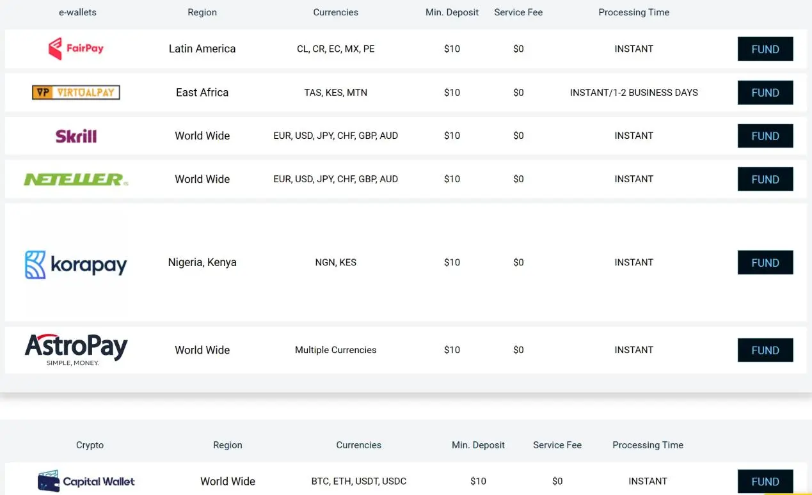The image size is (812, 495).
Task: Click 'World Wide' in Capital Wallet row
Action: click(x=228, y=481)
